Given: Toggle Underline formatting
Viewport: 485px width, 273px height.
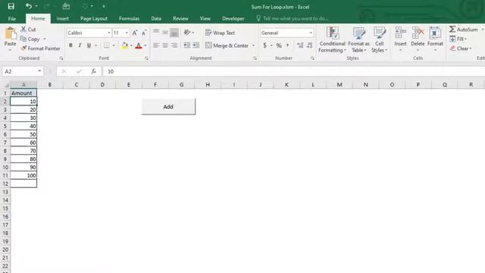Looking at the screenshot, I should [x=89, y=45].
